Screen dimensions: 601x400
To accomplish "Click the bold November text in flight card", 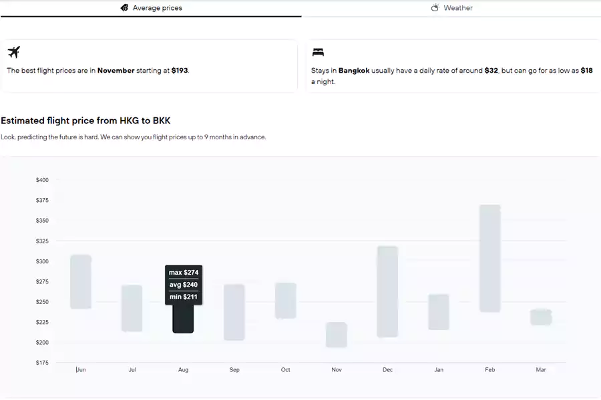I will [116, 70].
